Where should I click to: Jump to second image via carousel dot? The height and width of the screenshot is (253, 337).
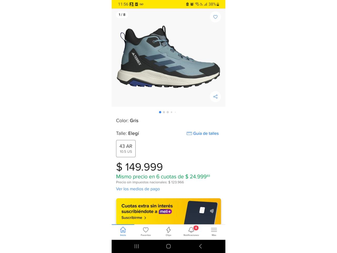[x=164, y=112]
